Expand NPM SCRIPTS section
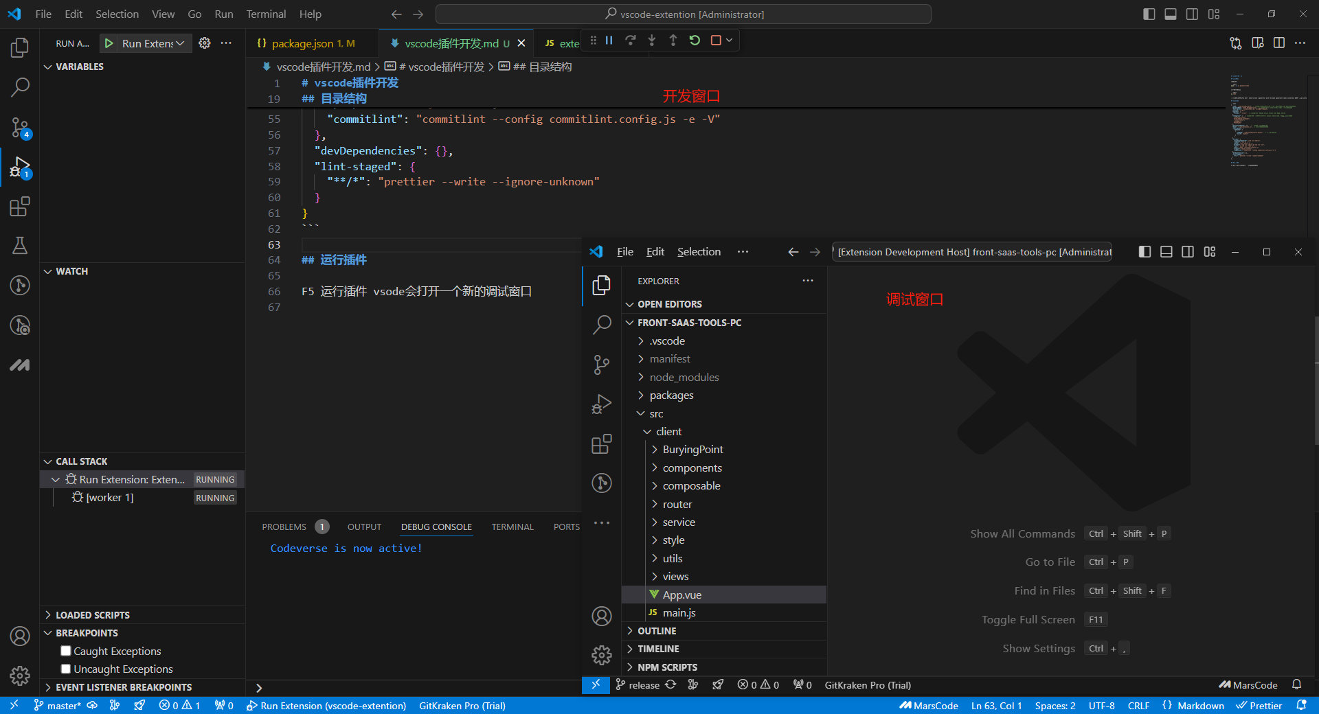Image resolution: width=1319 pixels, height=714 pixels. click(x=724, y=667)
